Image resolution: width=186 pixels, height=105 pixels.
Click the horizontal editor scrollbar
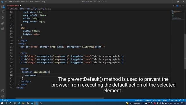point(60,98)
